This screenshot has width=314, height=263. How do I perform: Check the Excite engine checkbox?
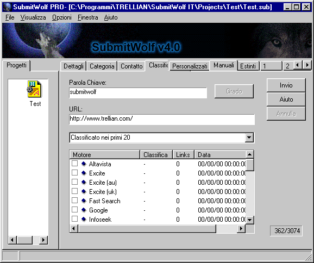[x=74, y=173]
